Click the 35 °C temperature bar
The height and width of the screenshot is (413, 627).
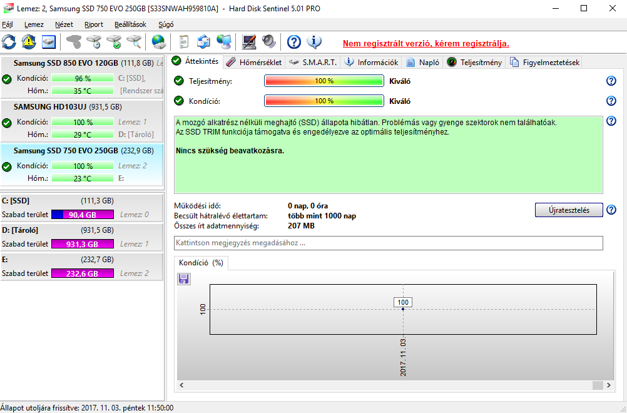pos(83,91)
